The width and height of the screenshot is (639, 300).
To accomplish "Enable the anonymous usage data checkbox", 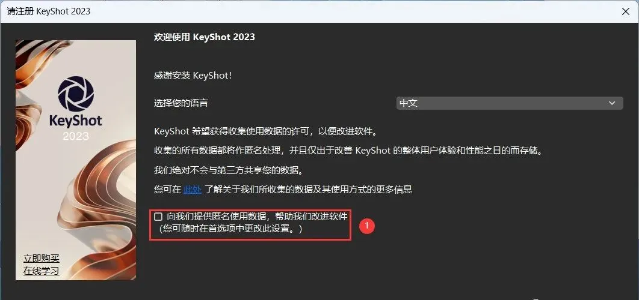I will tap(158, 217).
